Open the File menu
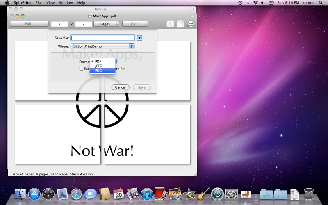The width and height of the screenshot is (328, 205). point(39,3)
